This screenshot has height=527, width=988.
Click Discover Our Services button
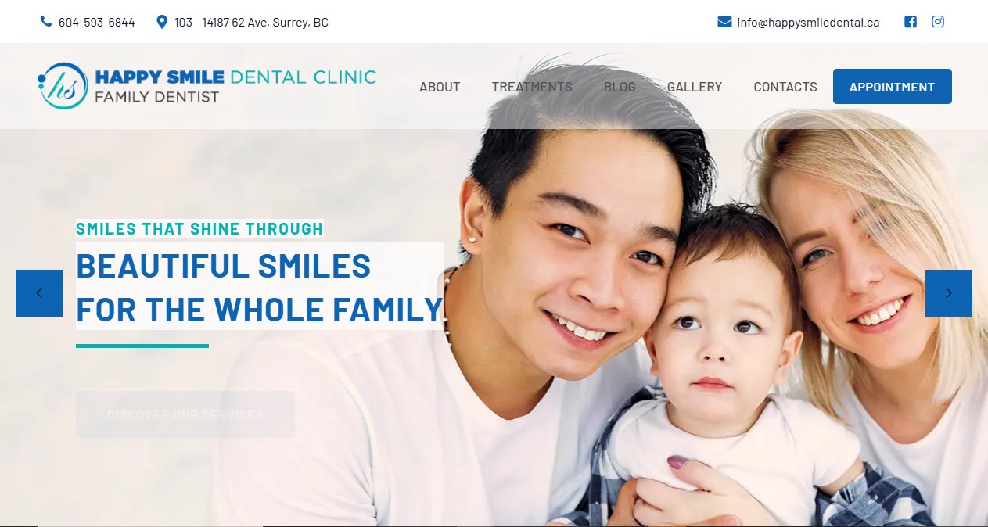(185, 414)
